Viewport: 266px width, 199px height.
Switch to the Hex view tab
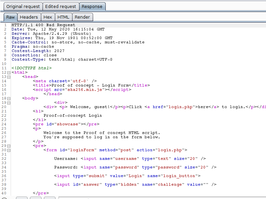[x=48, y=17]
